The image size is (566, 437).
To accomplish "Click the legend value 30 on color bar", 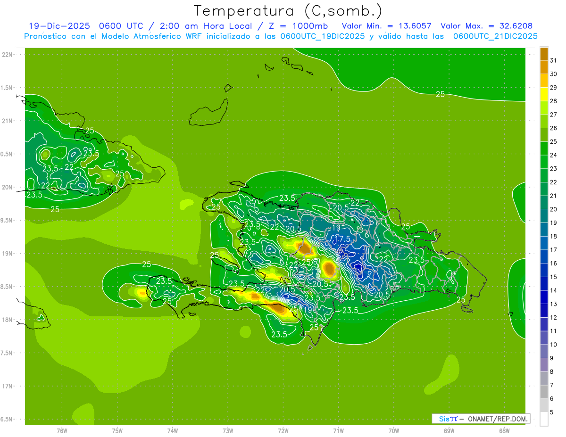I will click(554, 74).
